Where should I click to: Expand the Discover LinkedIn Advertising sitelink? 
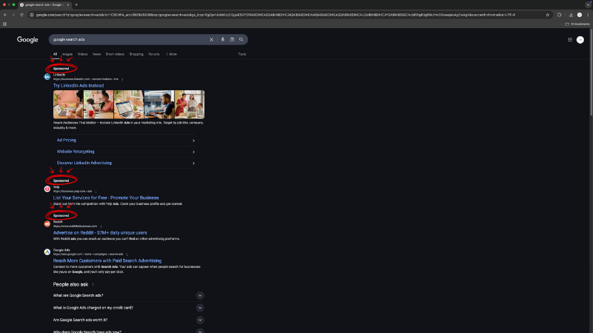(x=126, y=163)
